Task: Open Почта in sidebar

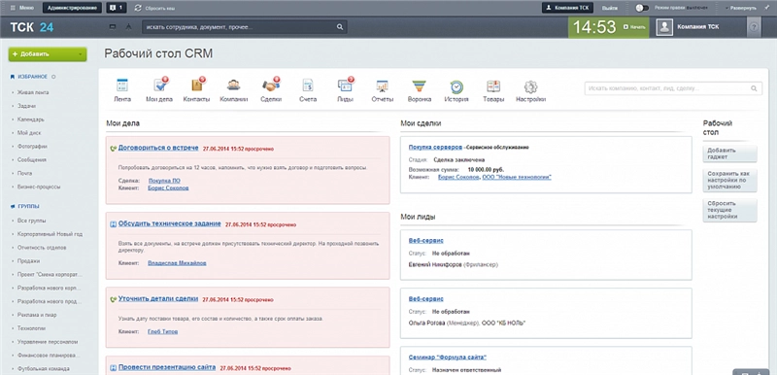Action: pyautogui.click(x=24, y=173)
